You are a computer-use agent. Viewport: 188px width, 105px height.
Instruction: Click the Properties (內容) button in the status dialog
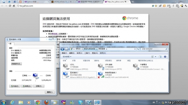15,86
